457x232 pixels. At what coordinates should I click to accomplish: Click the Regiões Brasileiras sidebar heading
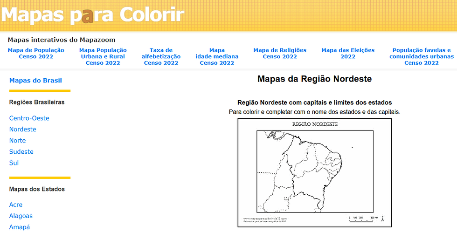[x=37, y=102]
